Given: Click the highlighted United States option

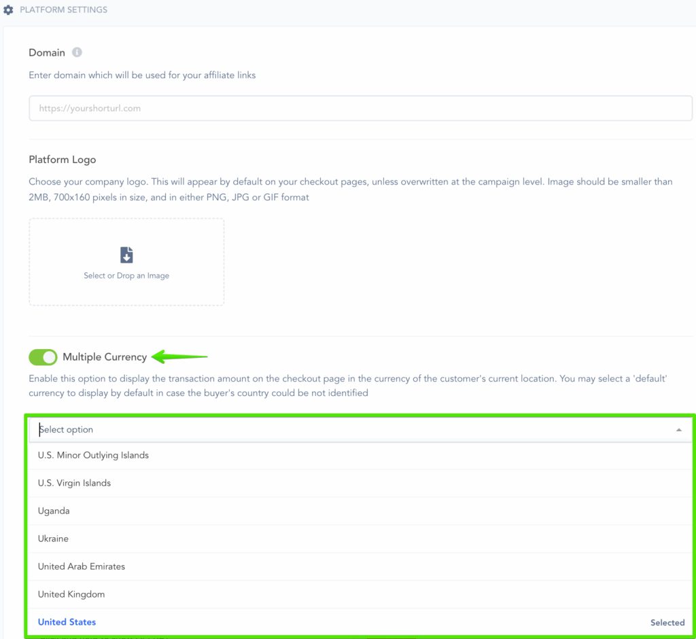Looking at the screenshot, I should click(x=67, y=622).
